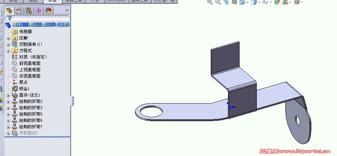Open the Apply Scene dropdown arrow
Viewport: 337px width, 156px height.
click(290, 2)
